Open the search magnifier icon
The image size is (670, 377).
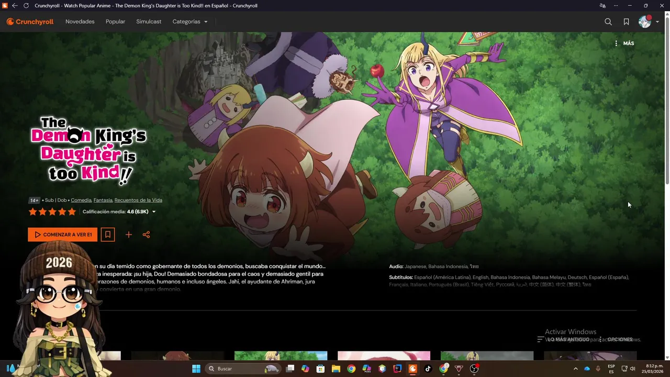(608, 21)
